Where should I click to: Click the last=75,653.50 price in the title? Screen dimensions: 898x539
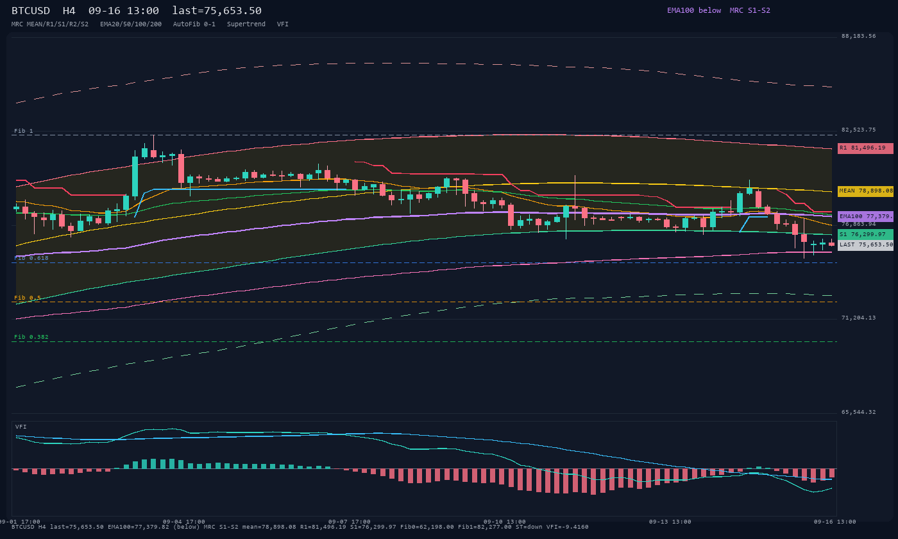coord(217,11)
